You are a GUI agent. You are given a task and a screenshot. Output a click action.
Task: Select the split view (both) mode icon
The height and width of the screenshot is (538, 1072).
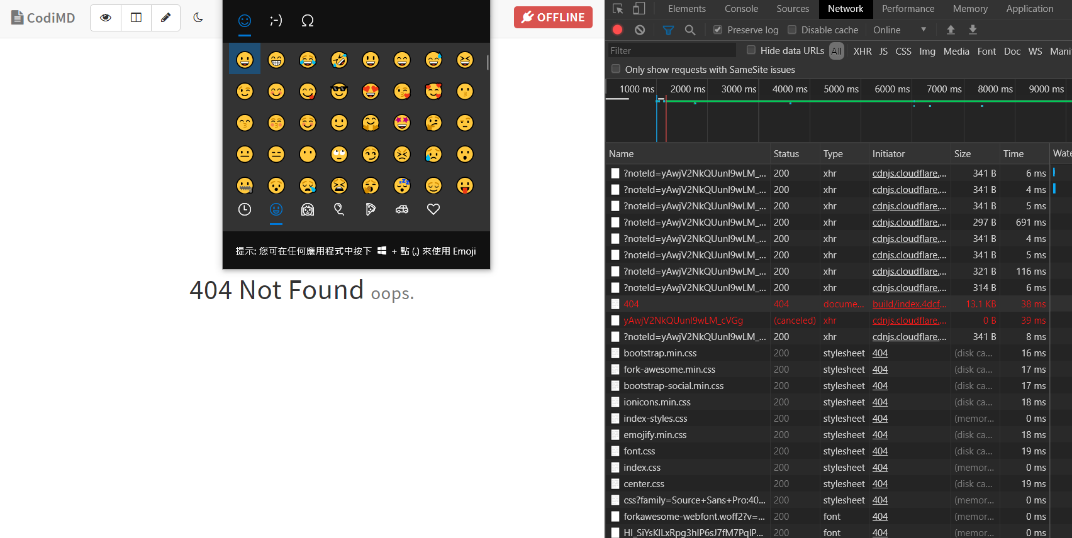coord(136,18)
